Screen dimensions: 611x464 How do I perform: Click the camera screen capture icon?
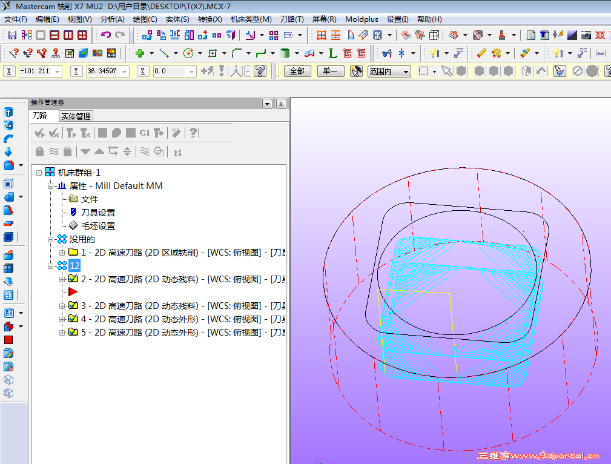tap(586, 35)
